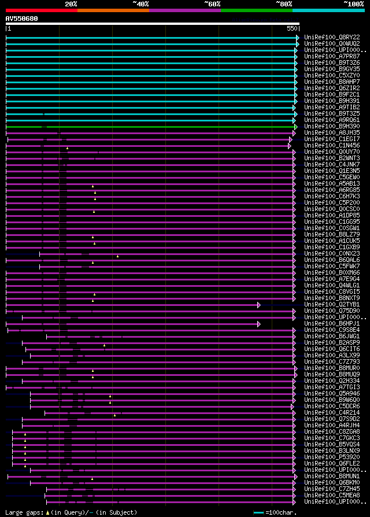
Task: Open hit UniRef100_B6QAL6
Action: pos(332,260)
